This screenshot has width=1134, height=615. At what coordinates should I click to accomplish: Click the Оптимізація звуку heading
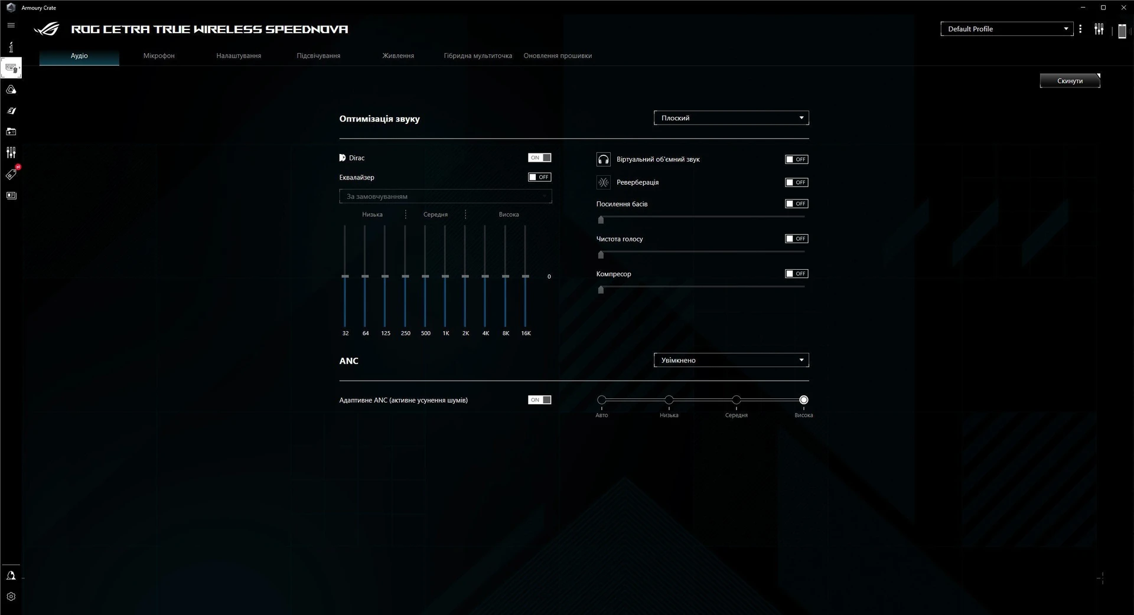click(x=379, y=119)
